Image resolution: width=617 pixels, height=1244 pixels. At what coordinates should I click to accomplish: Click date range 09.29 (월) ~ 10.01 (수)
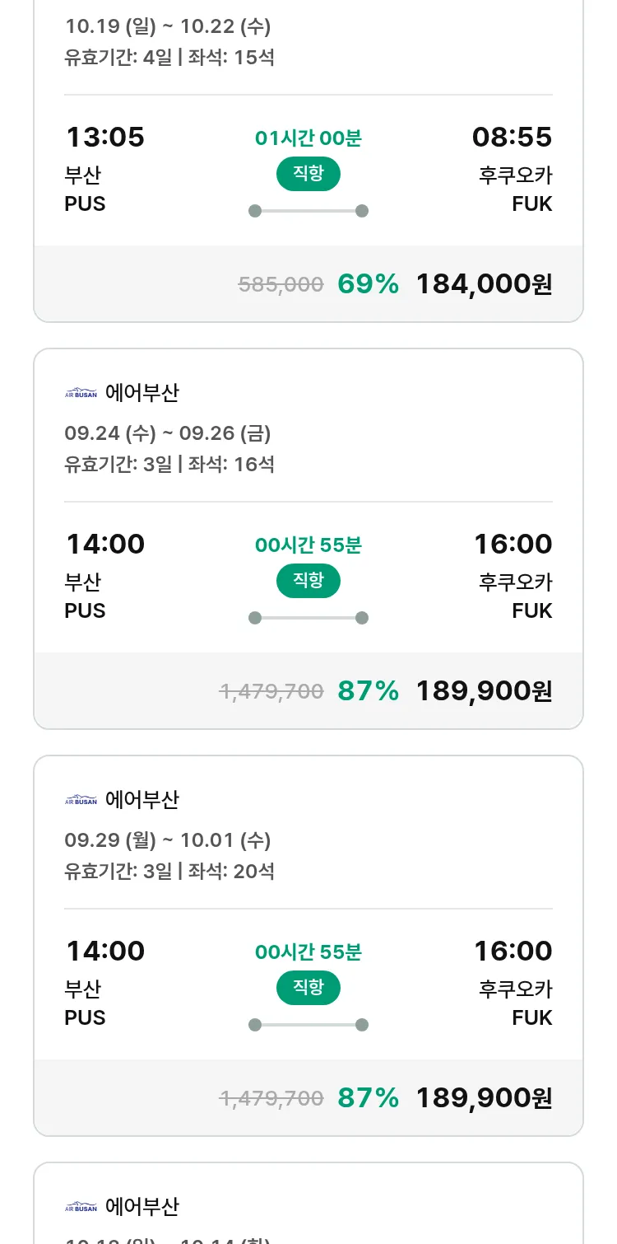(168, 840)
